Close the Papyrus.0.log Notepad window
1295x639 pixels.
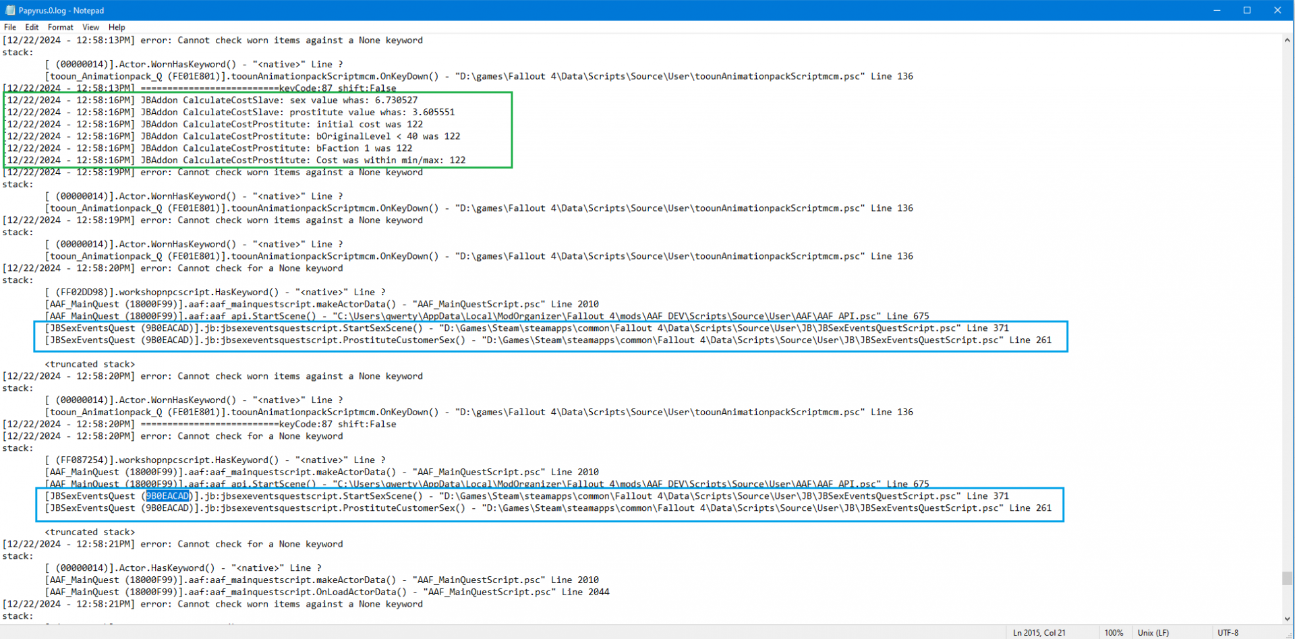tap(1277, 10)
